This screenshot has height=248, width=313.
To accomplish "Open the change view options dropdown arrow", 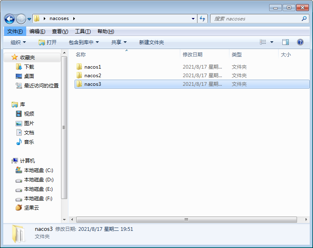I will click(x=272, y=42).
